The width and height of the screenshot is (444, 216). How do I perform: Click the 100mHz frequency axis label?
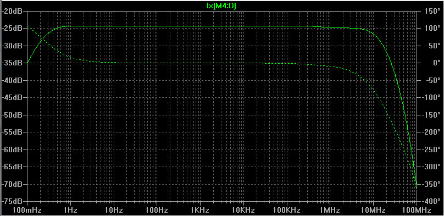pos(27,211)
